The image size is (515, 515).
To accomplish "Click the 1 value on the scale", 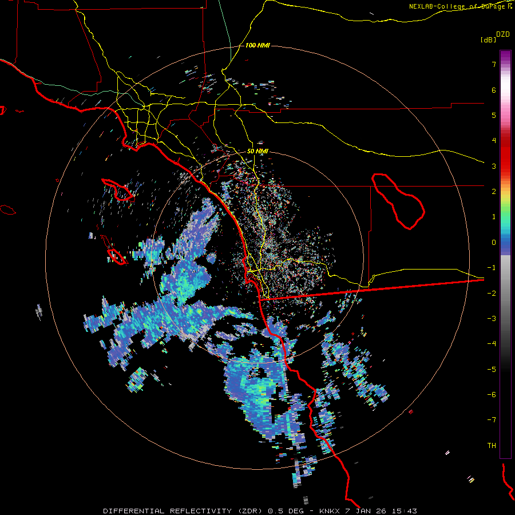I will [x=494, y=217].
